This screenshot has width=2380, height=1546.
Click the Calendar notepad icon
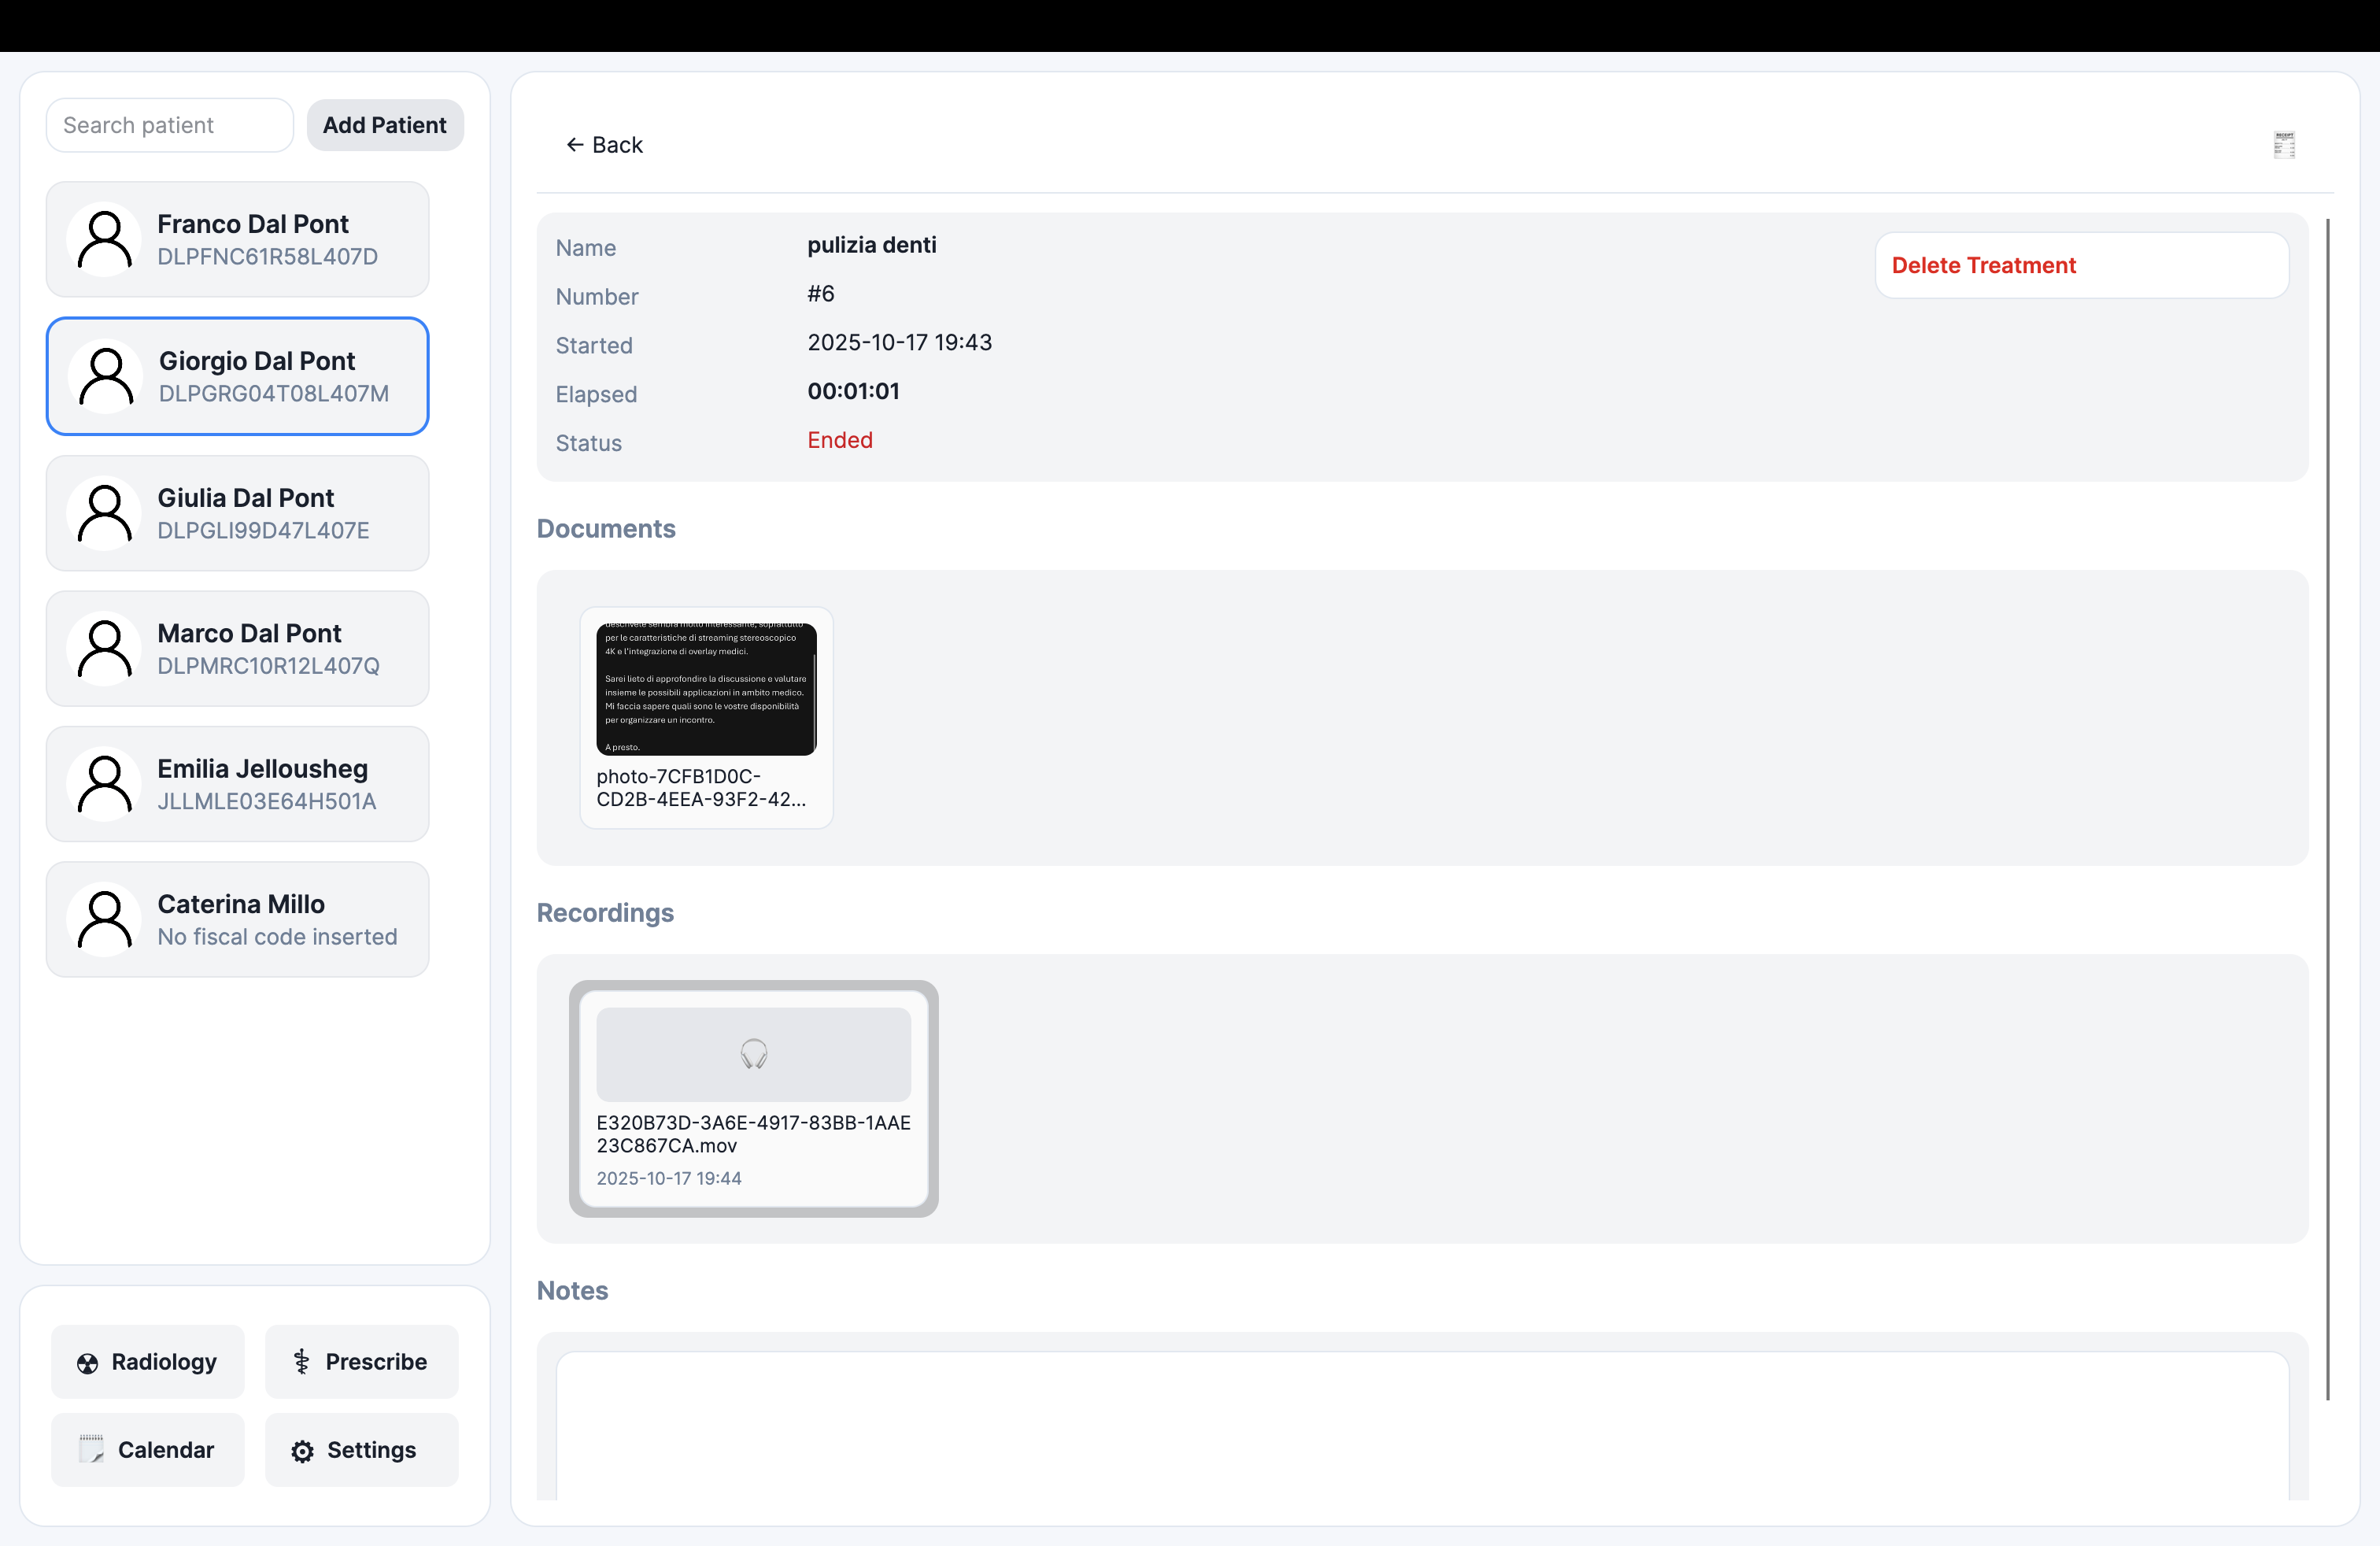(x=91, y=1449)
